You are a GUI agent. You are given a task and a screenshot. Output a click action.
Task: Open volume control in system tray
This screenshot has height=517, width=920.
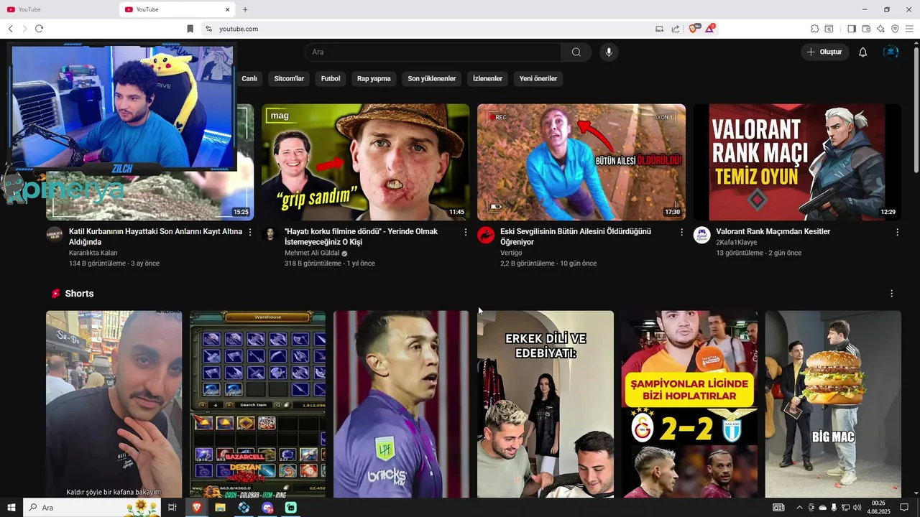[x=857, y=508]
